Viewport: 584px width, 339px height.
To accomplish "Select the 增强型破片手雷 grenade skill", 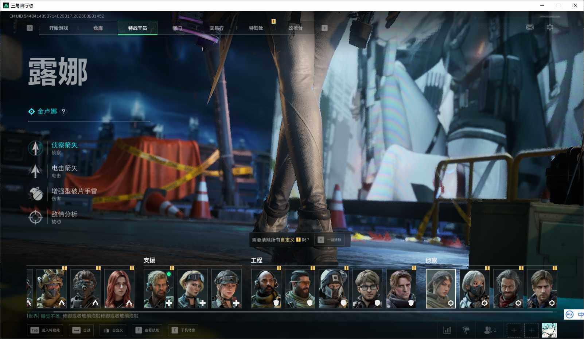I will click(63, 194).
